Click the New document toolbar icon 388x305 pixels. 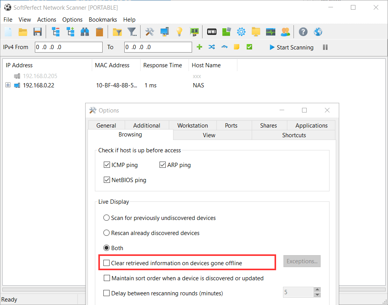point(8,32)
